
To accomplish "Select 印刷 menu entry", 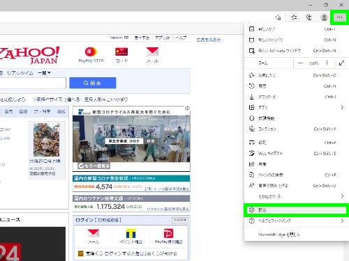I will click(x=296, y=143).
